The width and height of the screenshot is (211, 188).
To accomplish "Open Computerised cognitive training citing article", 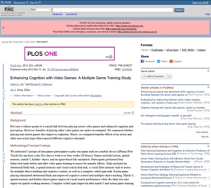I will point(170,184).
